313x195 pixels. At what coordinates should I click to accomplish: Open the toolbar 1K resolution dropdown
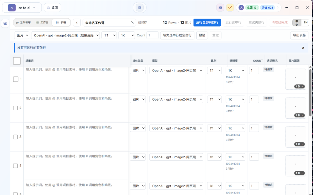point(127,35)
